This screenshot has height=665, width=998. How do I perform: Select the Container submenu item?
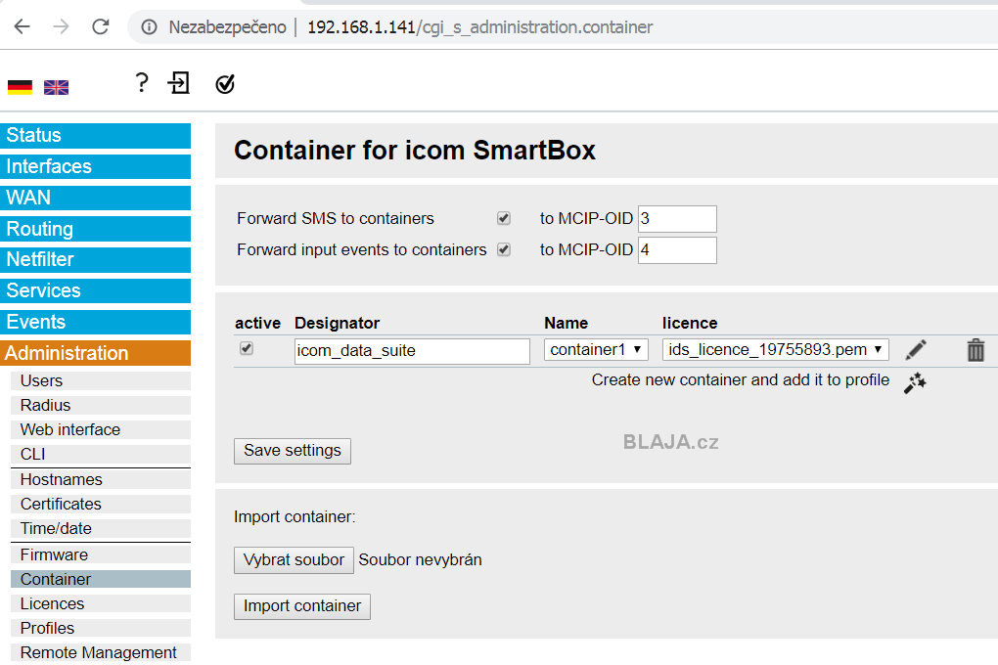(x=101, y=579)
